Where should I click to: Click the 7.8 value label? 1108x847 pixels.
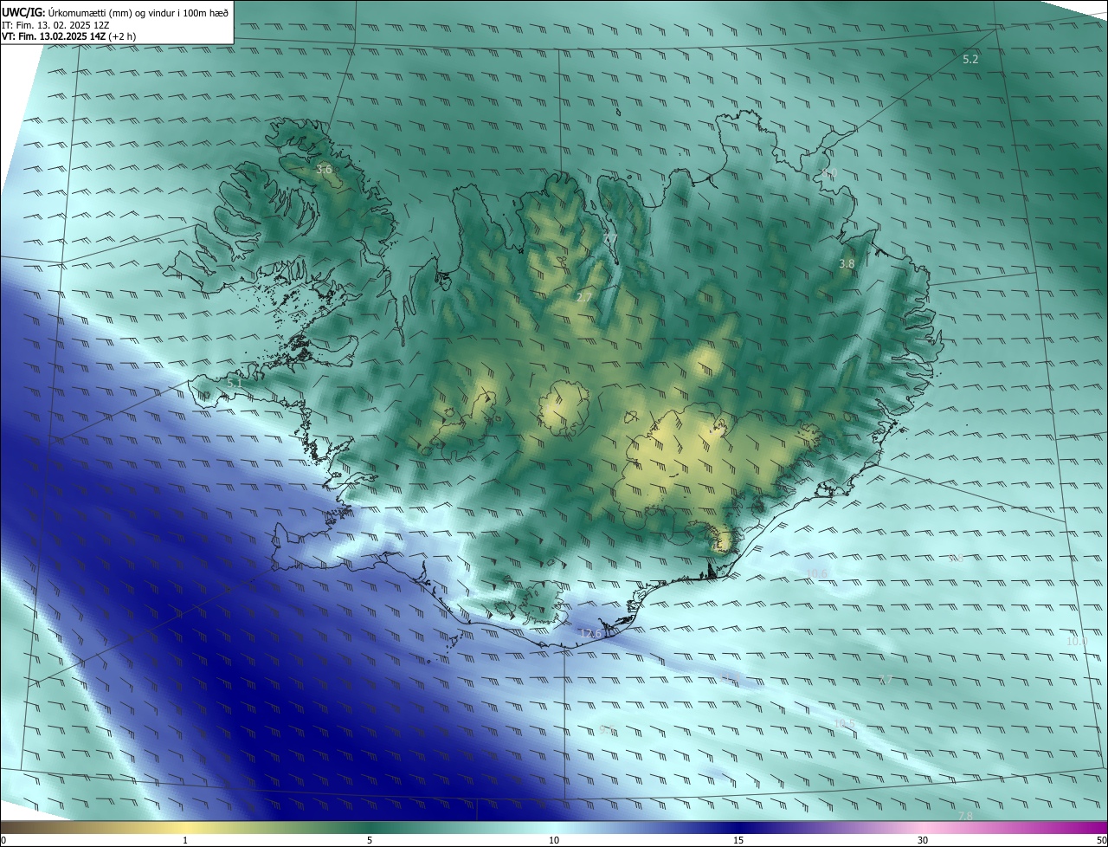pos(965,817)
